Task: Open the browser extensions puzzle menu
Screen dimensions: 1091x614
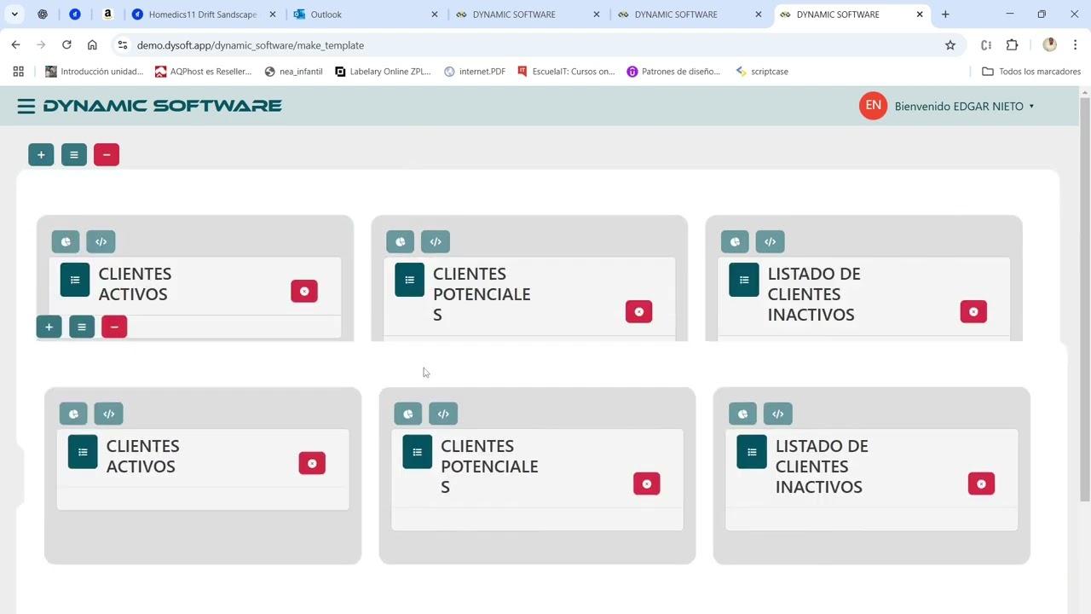Action: 1013,45
